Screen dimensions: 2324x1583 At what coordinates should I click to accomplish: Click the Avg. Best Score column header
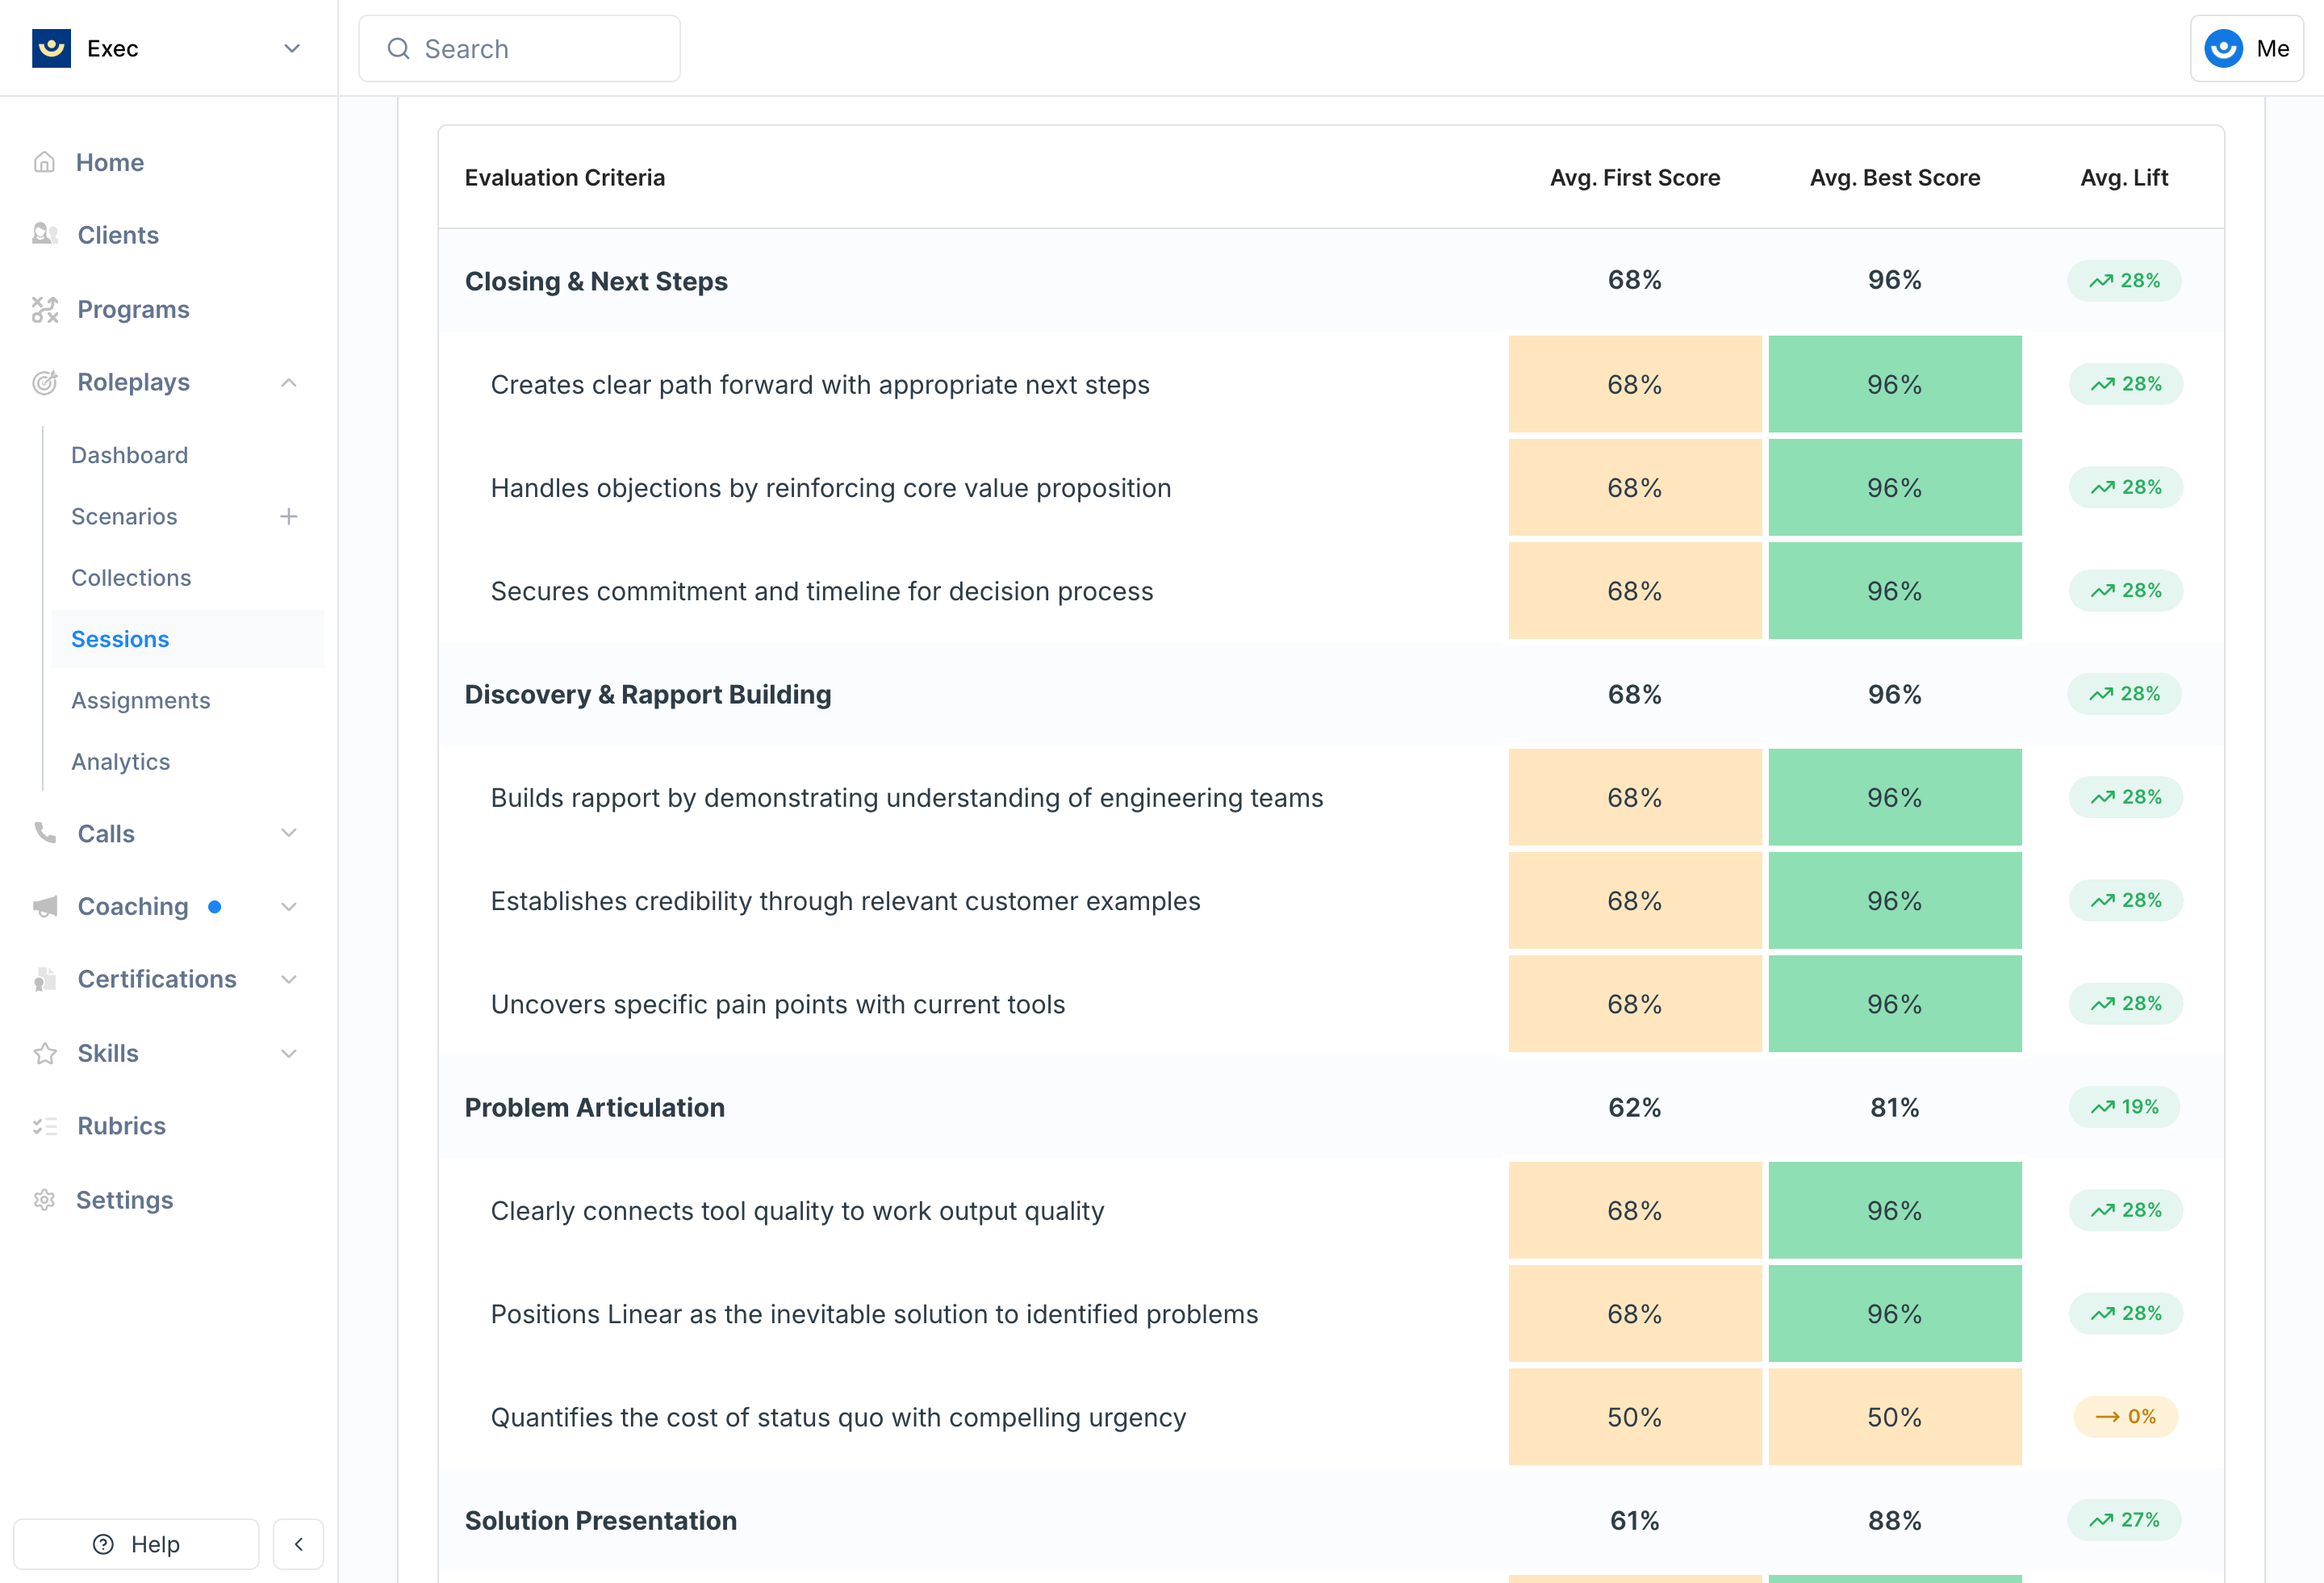pos(1895,177)
